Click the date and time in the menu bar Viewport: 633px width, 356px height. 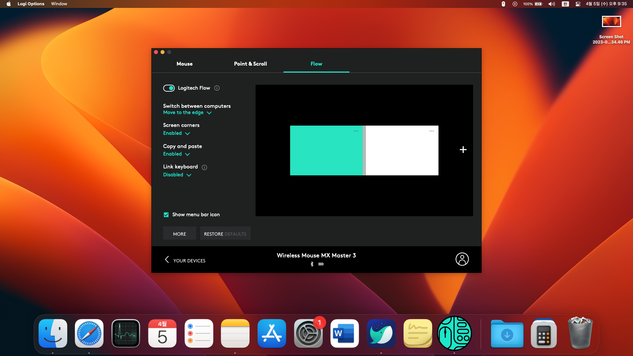(x=606, y=4)
